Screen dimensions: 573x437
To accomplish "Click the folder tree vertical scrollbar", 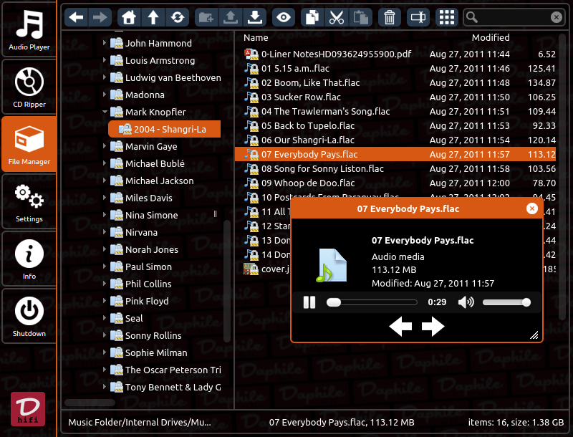I will point(227,281).
